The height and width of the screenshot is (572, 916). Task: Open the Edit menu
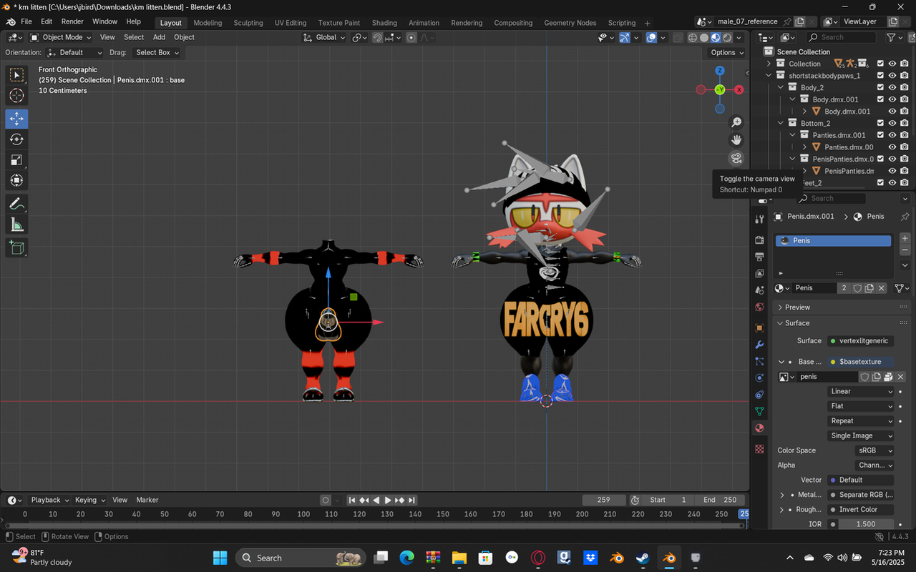point(47,22)
